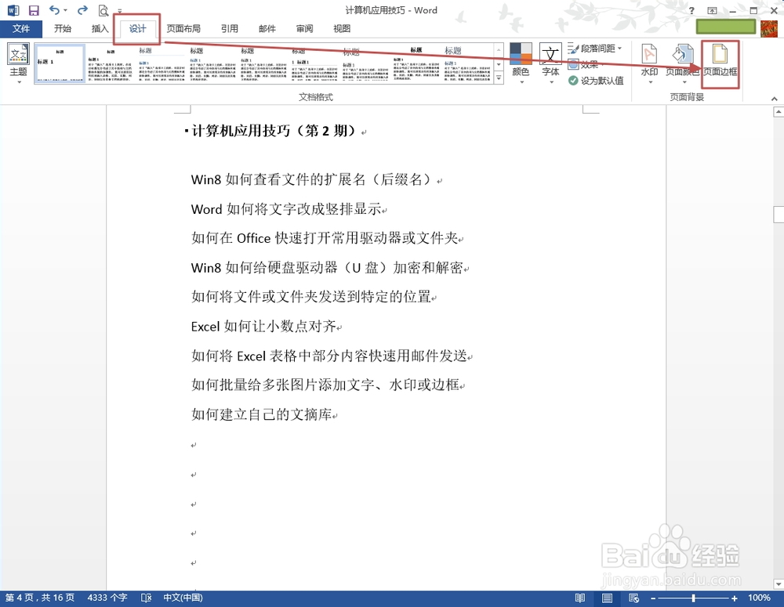
Task: Click the zoom out minus button
Action: coord(653,598)
